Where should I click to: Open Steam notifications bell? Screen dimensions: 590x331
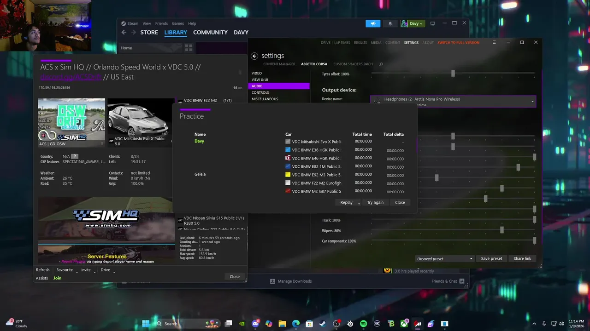tap(390, 23)
